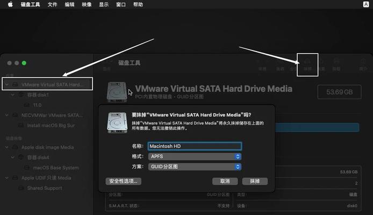Select VMware Virtual SATA Hard in sidebar
The width and height of the screenshot is (373, 215).
[47, 84]
